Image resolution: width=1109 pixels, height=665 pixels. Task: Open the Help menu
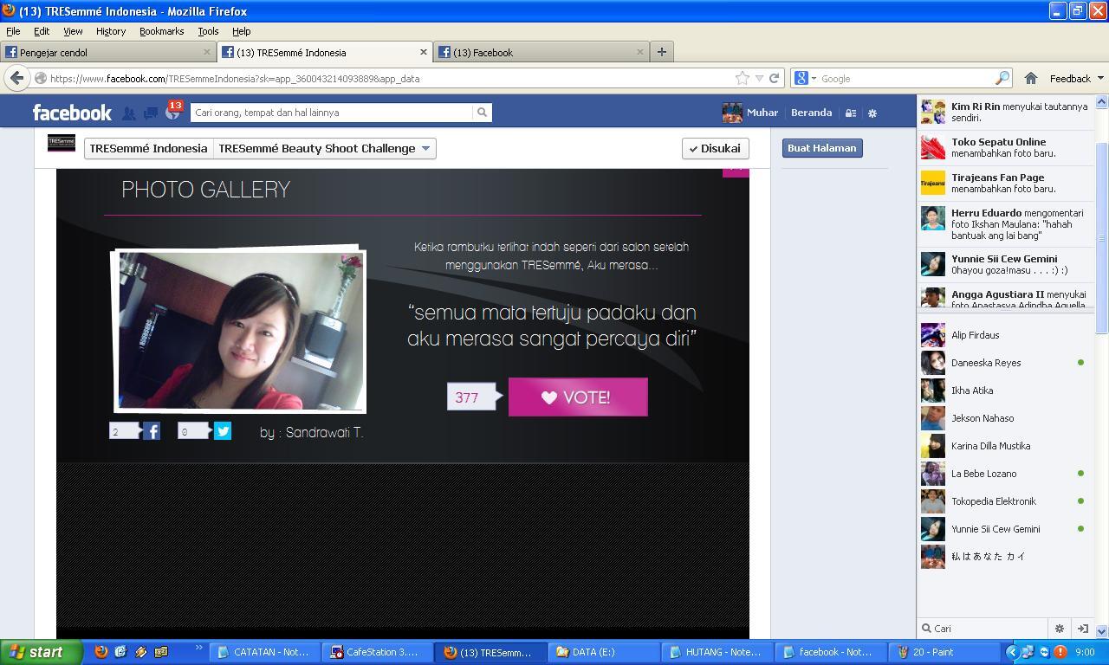pos(242,31)
